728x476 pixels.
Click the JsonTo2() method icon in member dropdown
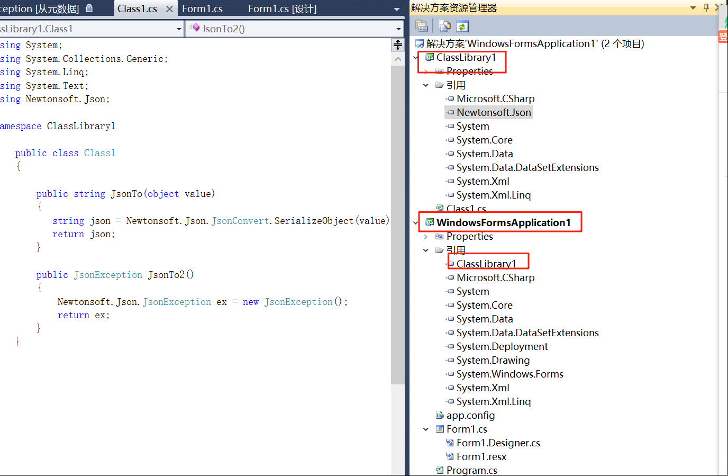pyautogui.click(x=195, y=28)
